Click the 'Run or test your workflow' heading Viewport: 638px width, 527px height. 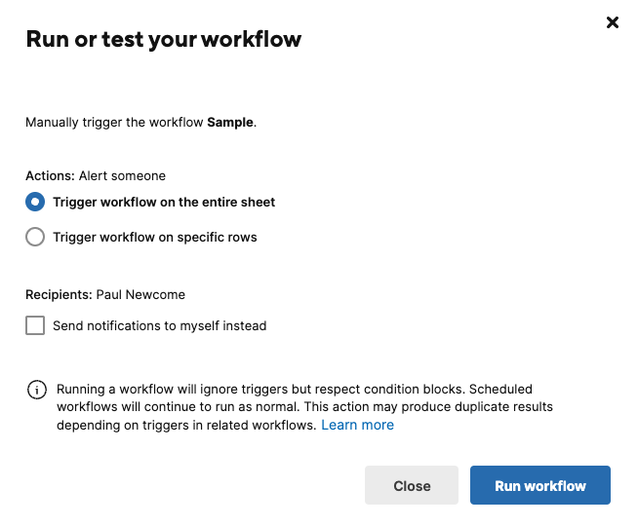pyautogui.click(x=164, y=40)
